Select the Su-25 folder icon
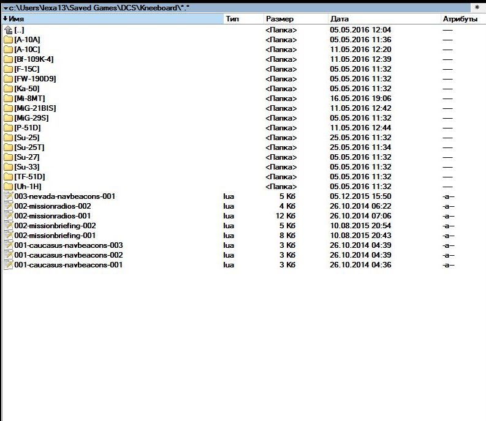 tap(9, 138)
